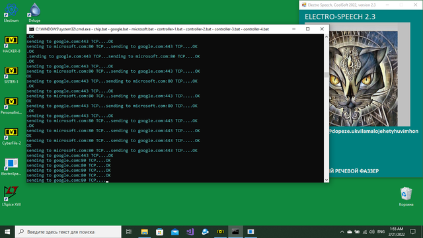Close the cmd.exe window
This screenshot has height=238, width=423.
pos(322,29)
